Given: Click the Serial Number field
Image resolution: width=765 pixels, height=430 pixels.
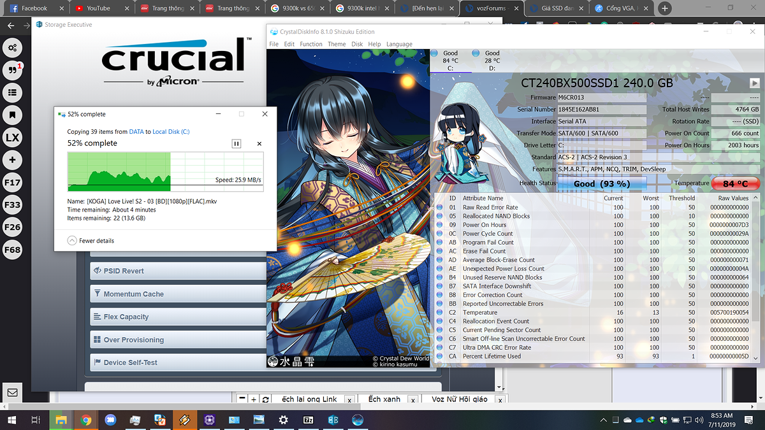Looking at the screenshot, I should click(x=602, y=110).
